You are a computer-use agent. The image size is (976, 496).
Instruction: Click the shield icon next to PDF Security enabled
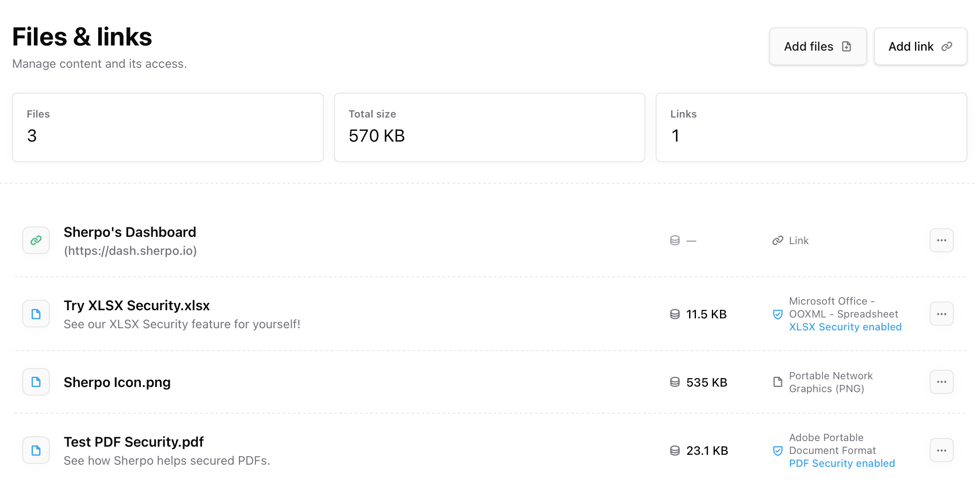pyautogui.click(x=777, y=451)
